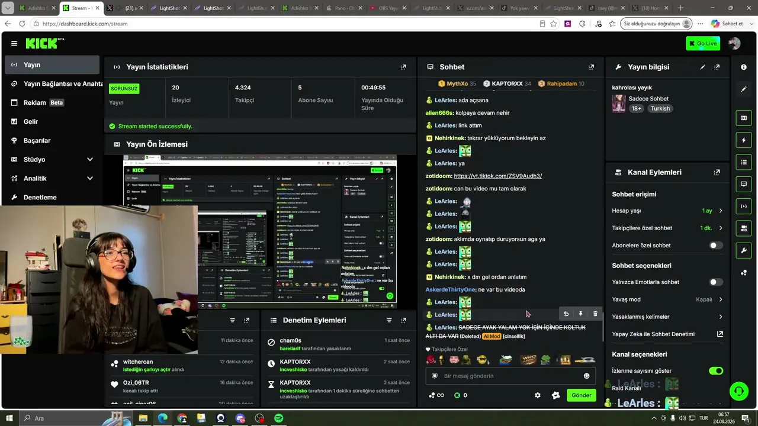The height and width of the screenshot is (426, 758).
Task: Click the Gönder send button
Action: pyautogui.click(x=581, y=395)
